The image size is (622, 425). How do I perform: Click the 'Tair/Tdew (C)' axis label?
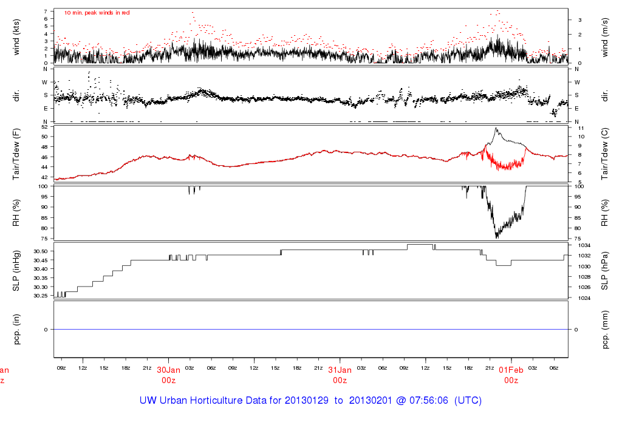[604, 154]
